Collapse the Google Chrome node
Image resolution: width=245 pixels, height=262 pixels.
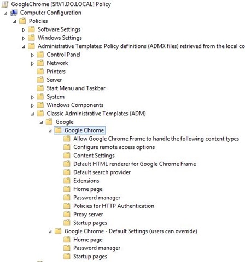tap(50, 130)
